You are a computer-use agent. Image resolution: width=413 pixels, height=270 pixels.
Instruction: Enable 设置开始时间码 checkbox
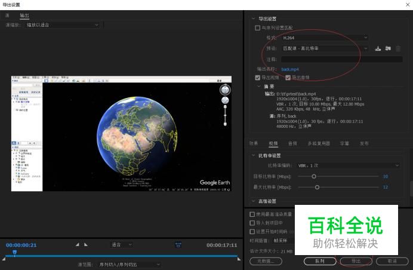click(x=252, y=232)
